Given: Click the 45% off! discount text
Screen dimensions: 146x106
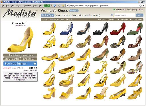Looking at the screenshot, I should 7,68.
